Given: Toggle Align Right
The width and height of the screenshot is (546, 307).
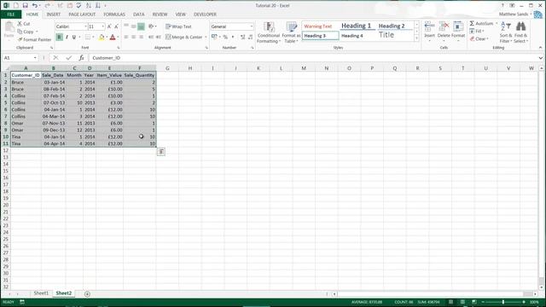Looking at the screenshot, I should click(x=141, y=37).
